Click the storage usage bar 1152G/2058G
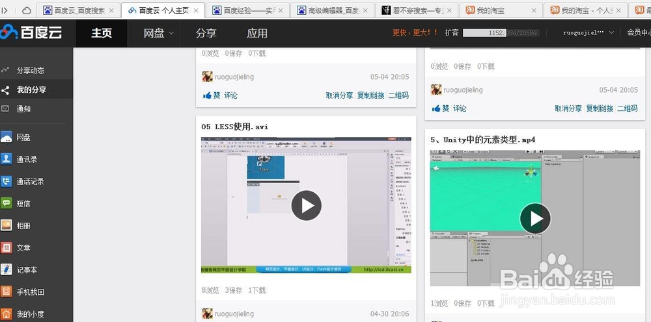Viewport: 651px width, 322px height. tap(501, 32)
